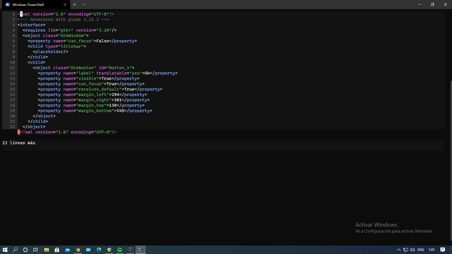Open the Start menu
452x254 pixels.
(5, 250)
